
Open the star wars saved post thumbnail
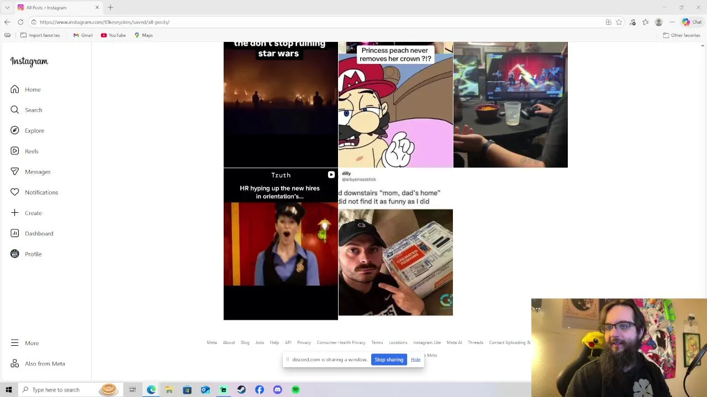[x=281, y=104]
